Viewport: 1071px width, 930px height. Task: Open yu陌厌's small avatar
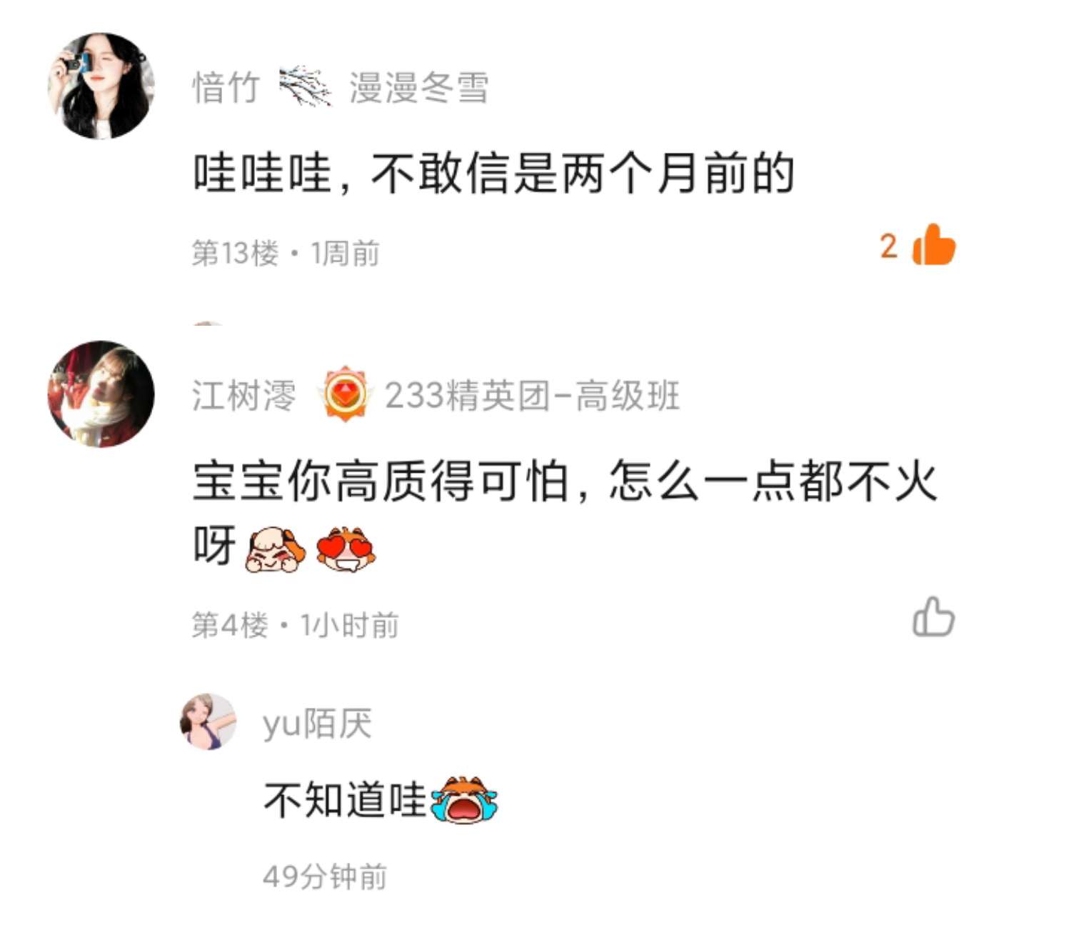(x=208, y=721)
